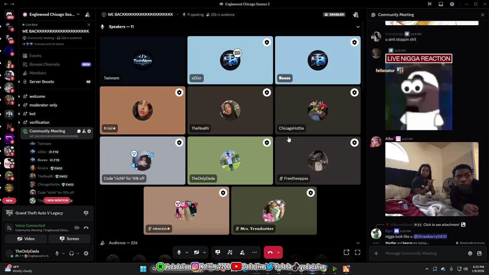Collapse the Audience section chevron

[358, 243]
